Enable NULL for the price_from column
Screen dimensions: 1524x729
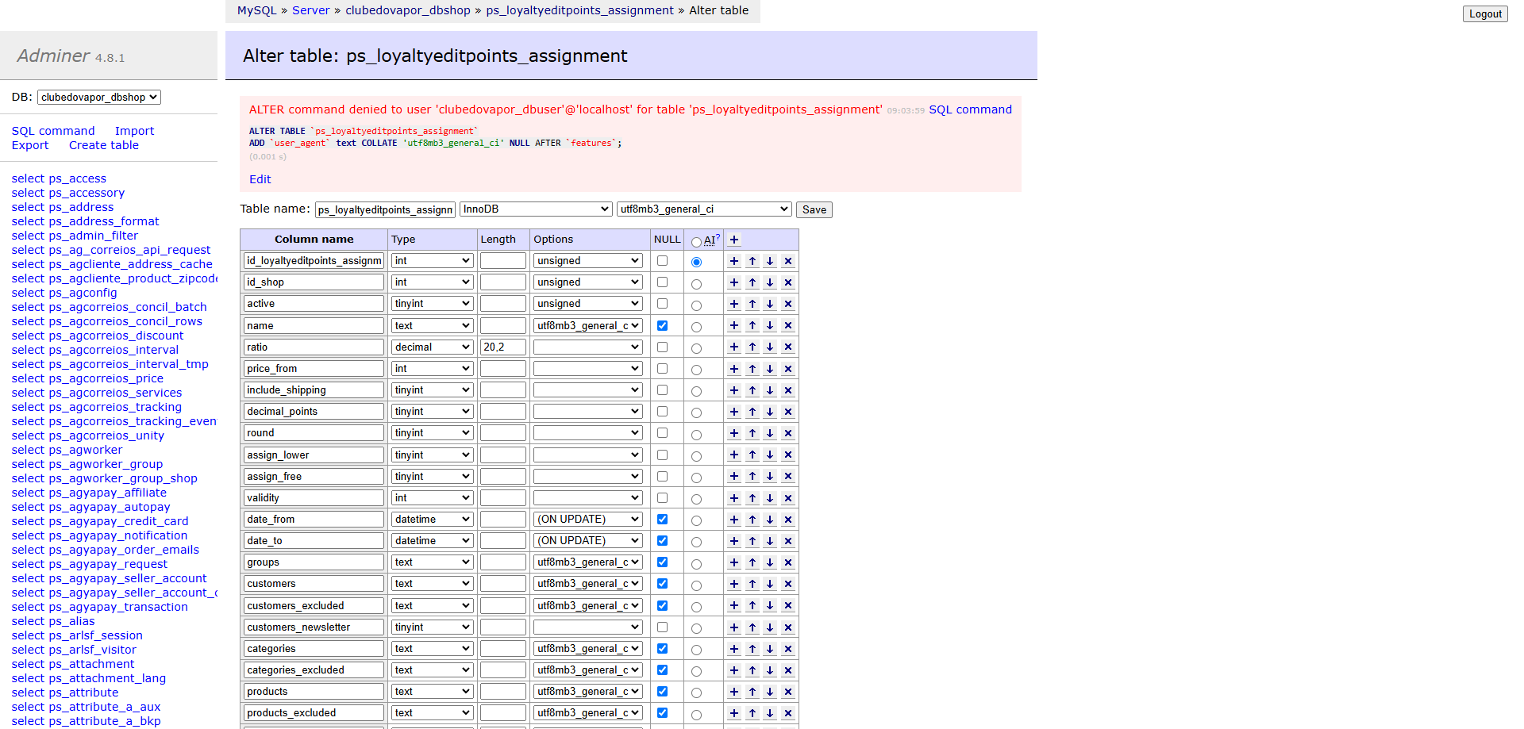click(662, 368)
